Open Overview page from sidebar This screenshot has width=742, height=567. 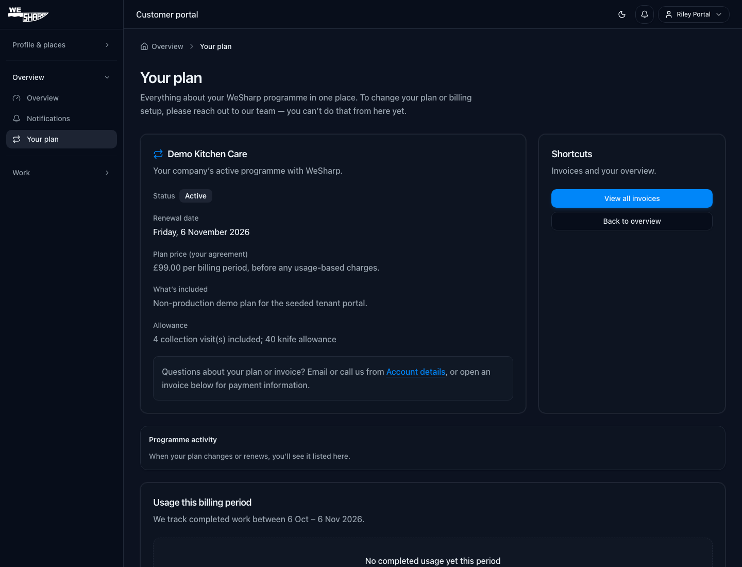click(61, 98)
